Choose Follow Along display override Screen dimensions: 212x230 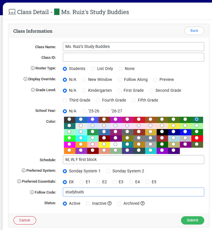click(x=120, y=79)
